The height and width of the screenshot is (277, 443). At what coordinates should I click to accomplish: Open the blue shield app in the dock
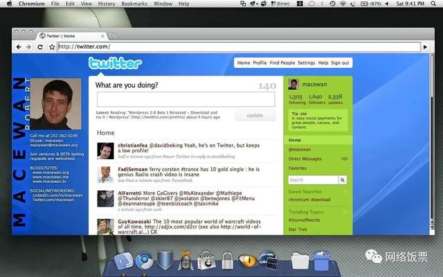(x=165, y=260)
